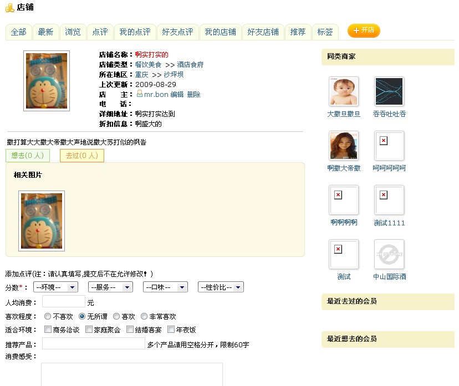Open the 口味 score dropdown
This screenshot has width=459, height=386.
coord(165,287)
